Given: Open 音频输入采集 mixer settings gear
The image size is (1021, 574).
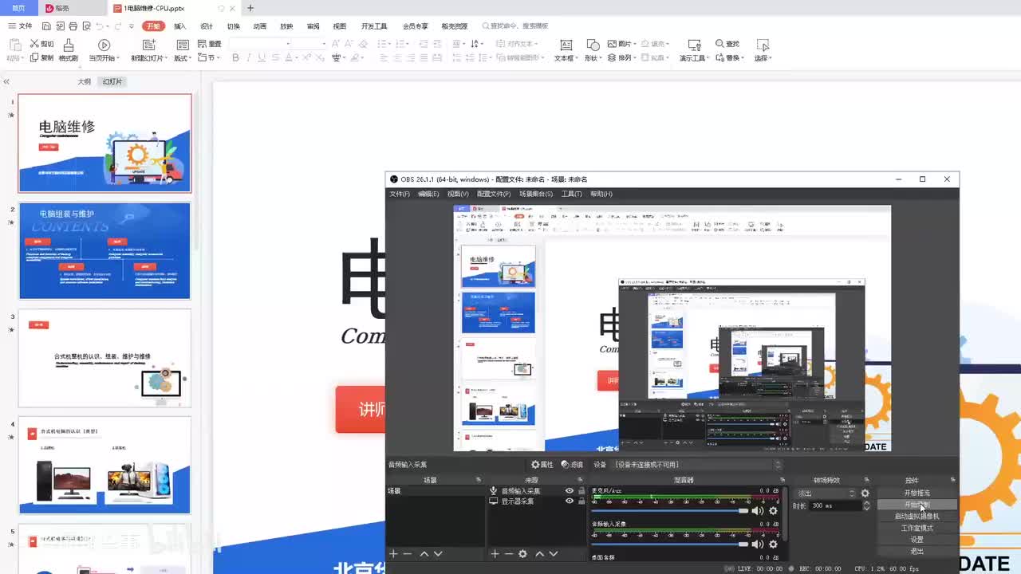Looking at the screenshot, I should click(773, 545).
